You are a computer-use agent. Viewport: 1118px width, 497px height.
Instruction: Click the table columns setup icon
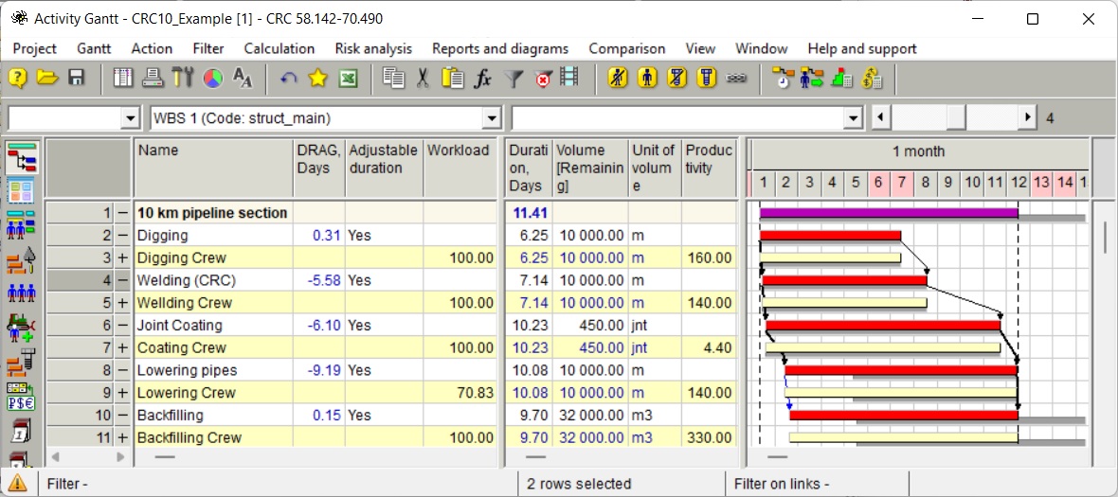point(123,79)
